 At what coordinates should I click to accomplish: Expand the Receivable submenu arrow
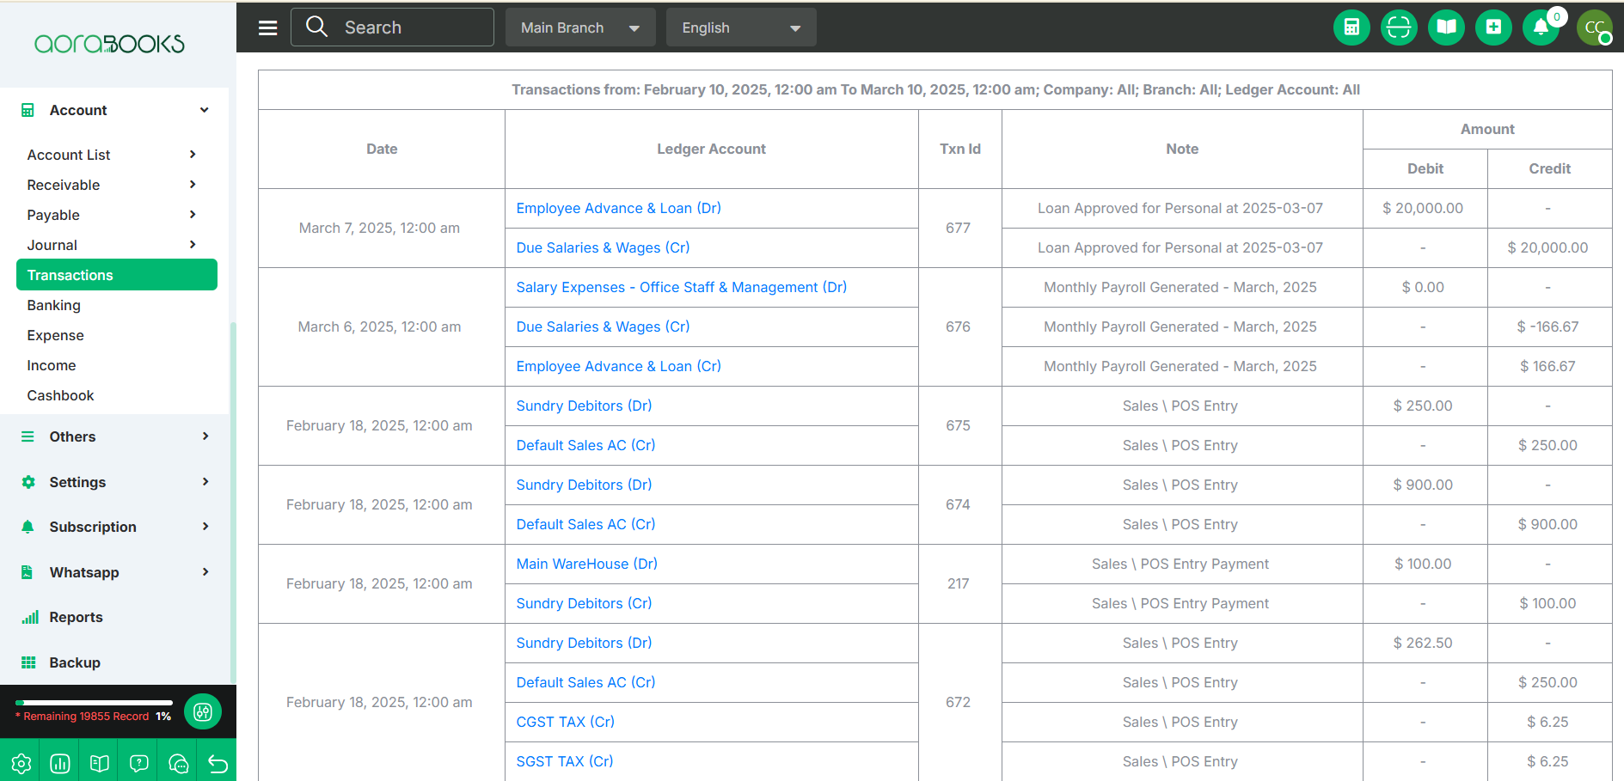click(193, 185)
